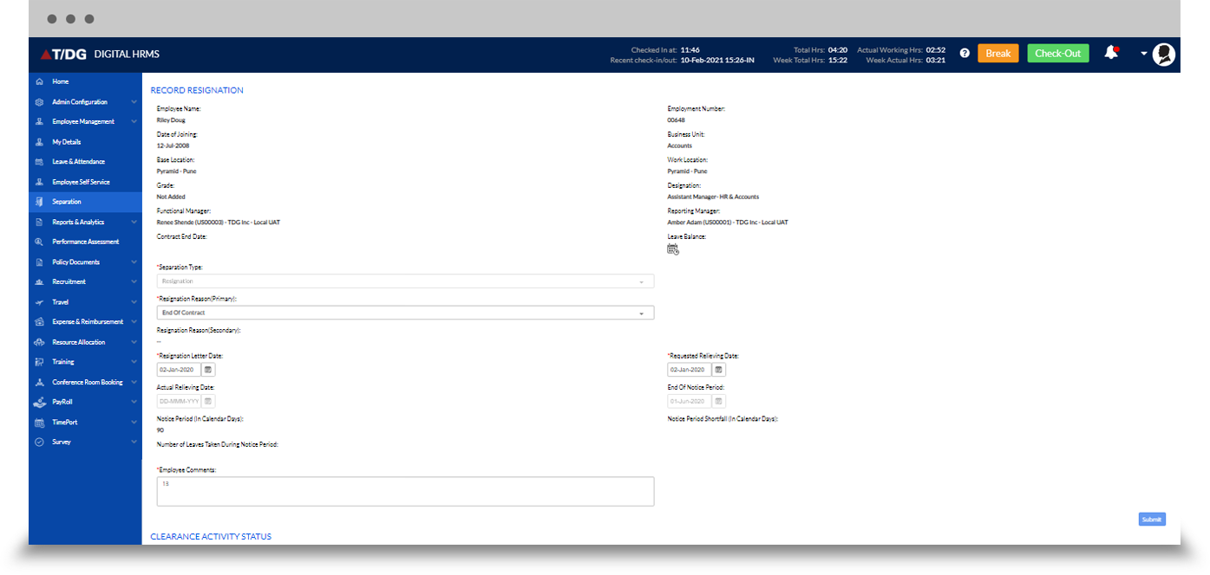Click the Employee Management person icon

coord(39,122)
